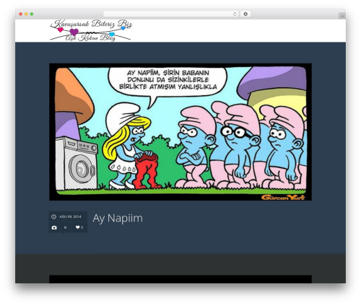Click the clock icon beside the date

pyautogui.click(x=53, y=216)
